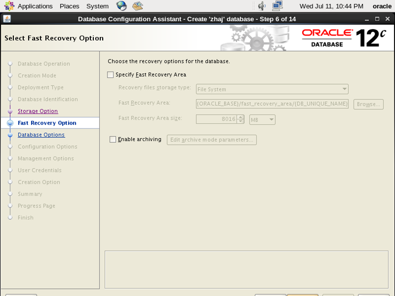Click the Fast Recovery Option step bullet
The image size is (395, 296).
point(10,123)
